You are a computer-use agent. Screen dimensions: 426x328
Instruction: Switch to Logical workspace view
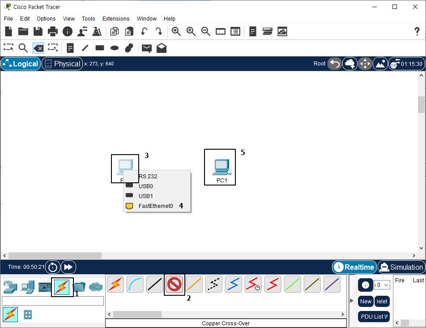coord(21,64)
